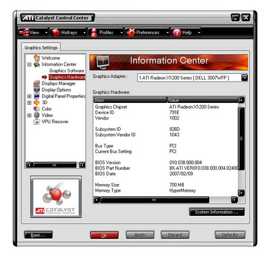Click the Preferences gear icon
The height and width of the screenshot is (255, 266).
131,33
